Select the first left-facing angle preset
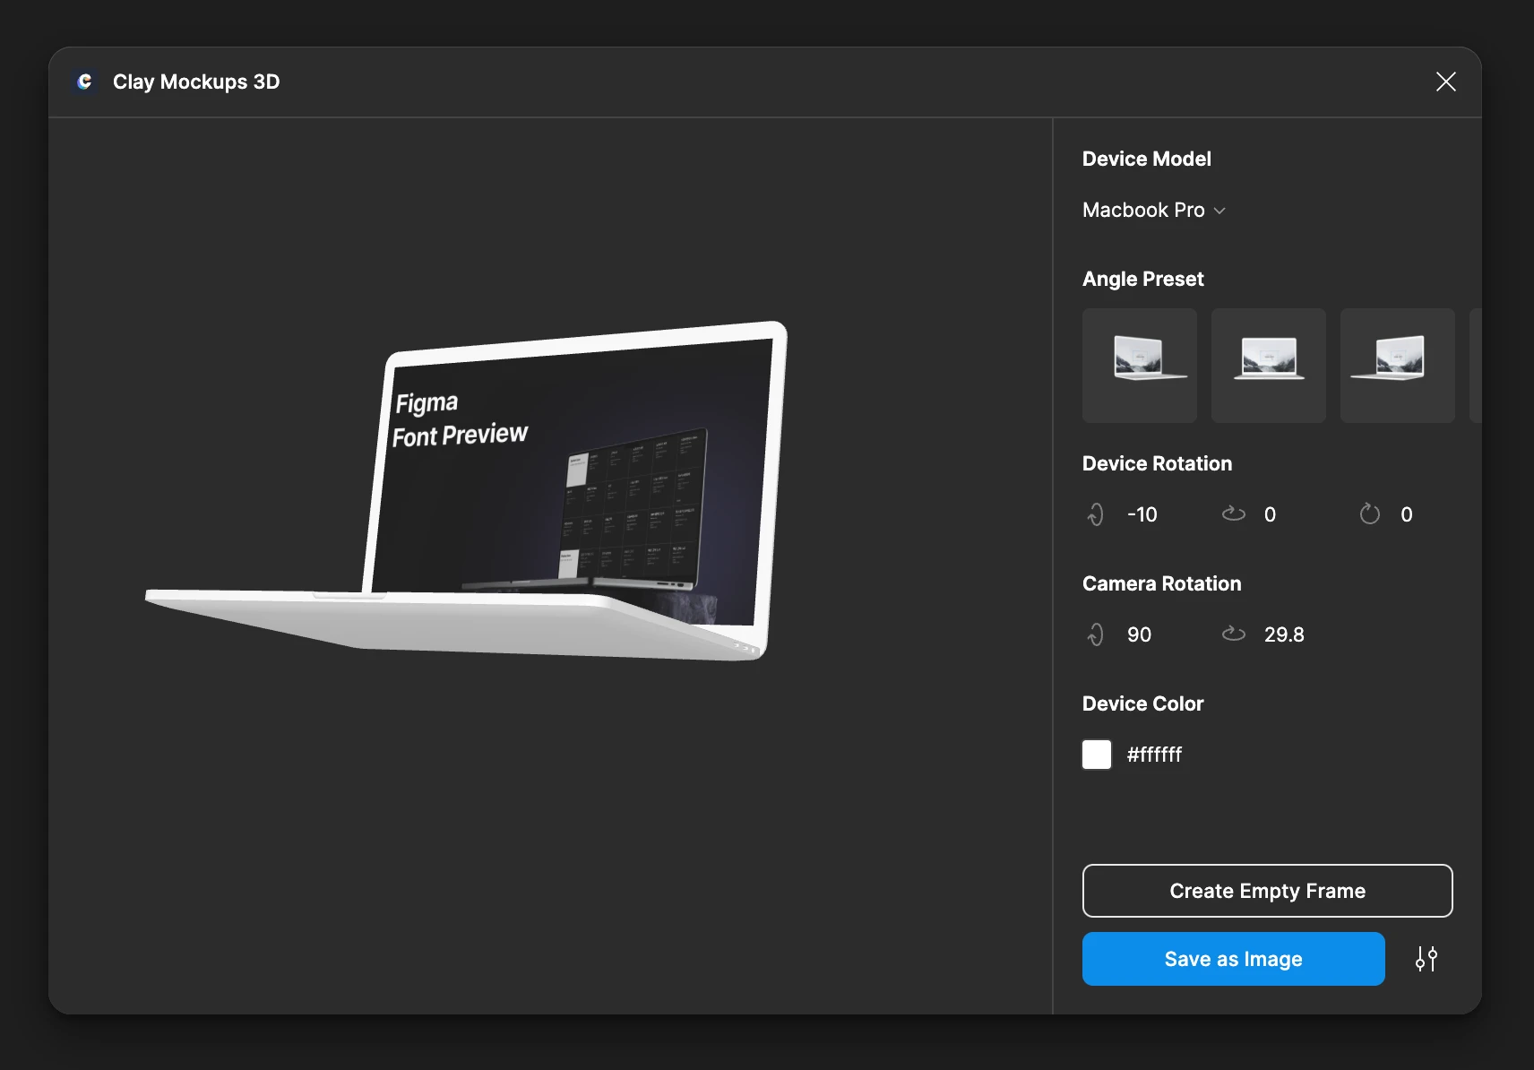This screenshot has height=1070, width=1534. (x=1139, y=366)
